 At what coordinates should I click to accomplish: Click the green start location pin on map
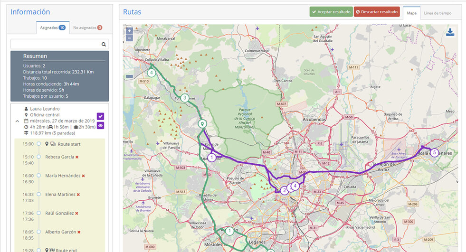pos(202,124)
